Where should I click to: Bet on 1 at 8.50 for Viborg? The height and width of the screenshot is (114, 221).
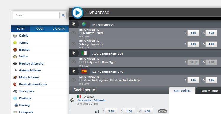(x=193, y=44)
